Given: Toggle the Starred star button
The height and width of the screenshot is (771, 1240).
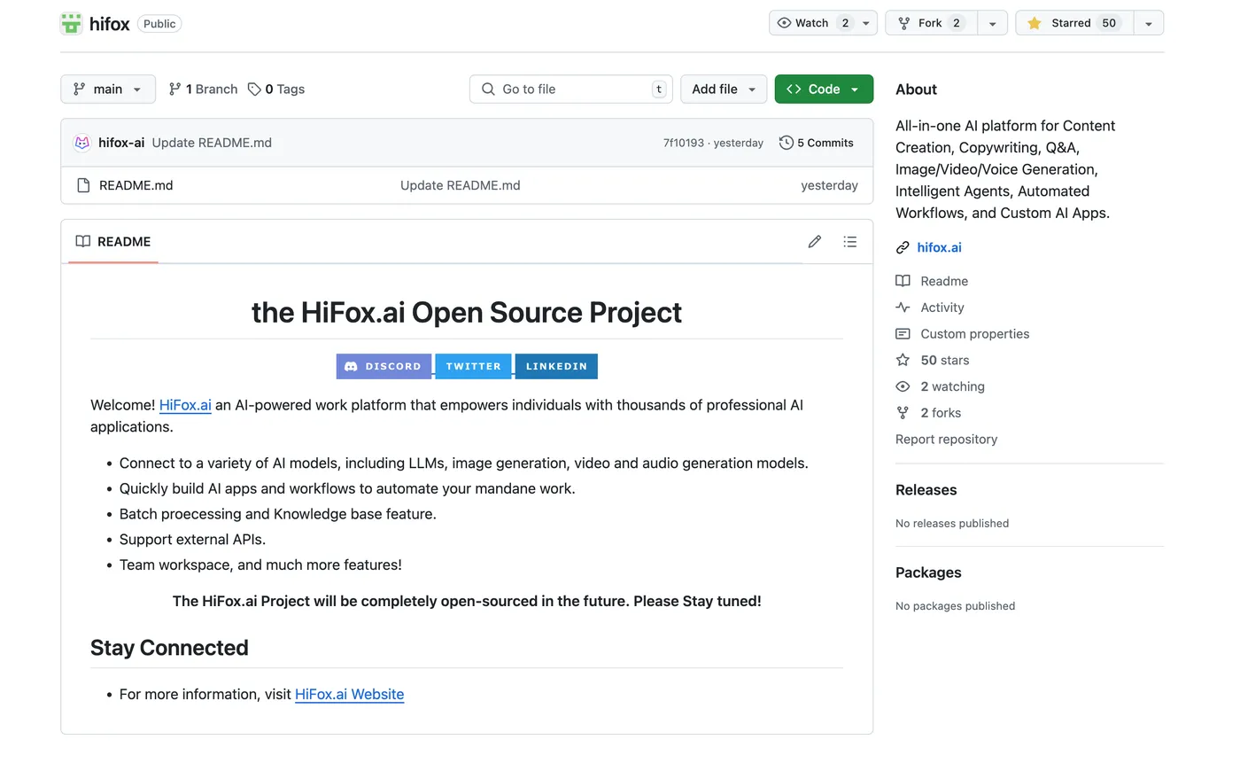Looking at the screenshot, I should (1073, 23).
